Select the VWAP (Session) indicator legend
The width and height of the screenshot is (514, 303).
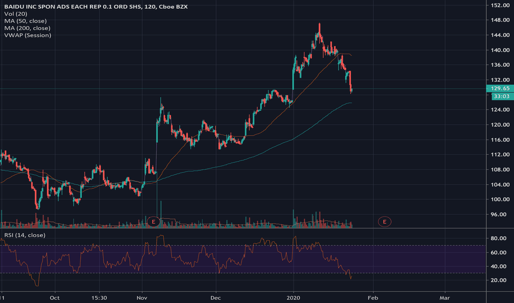tap(28, 35)
